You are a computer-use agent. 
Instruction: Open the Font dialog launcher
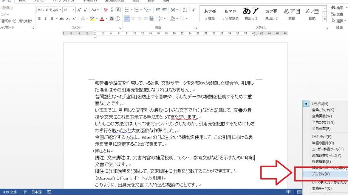coord(120,27)
